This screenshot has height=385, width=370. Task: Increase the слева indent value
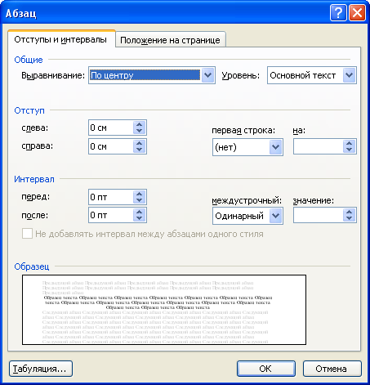coord(140,124)
